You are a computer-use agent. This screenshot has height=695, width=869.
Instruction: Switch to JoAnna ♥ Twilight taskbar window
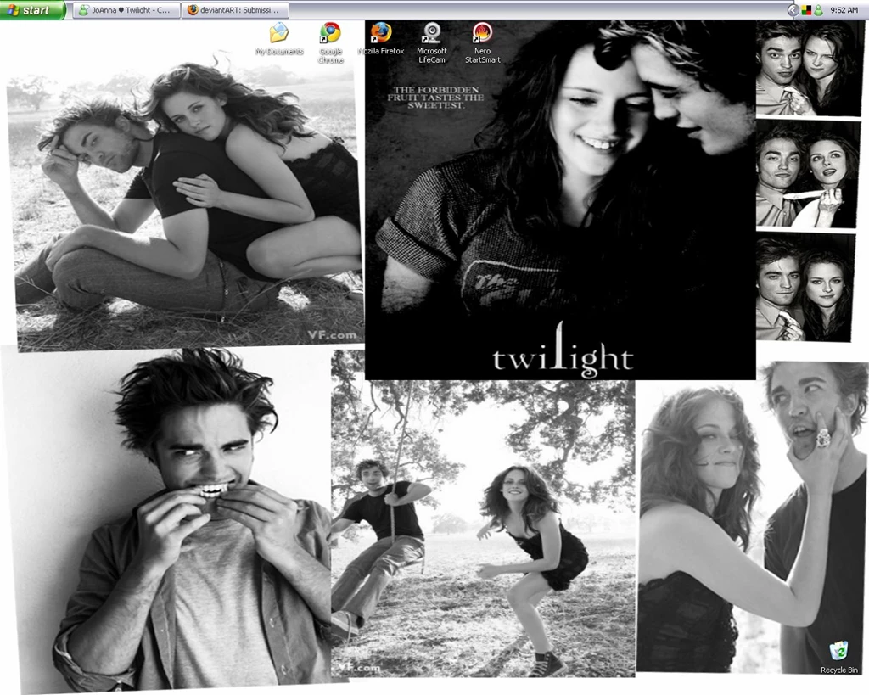pos(126,10)
